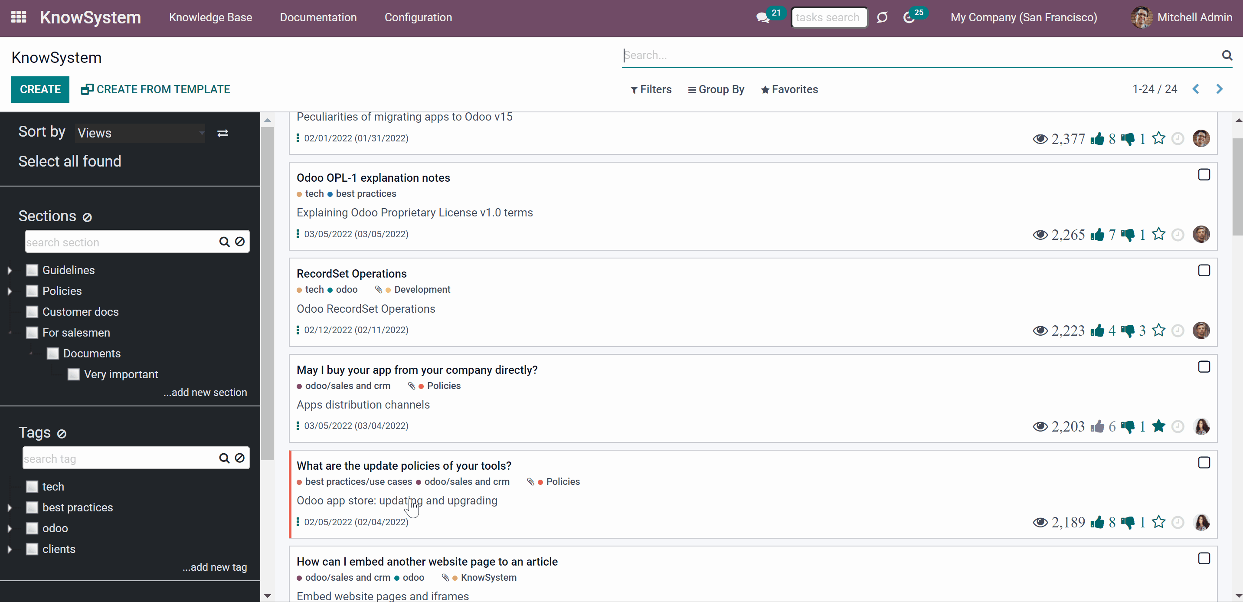The height and width of the screenshot is (602, 1243).
Task: Click the search icon in tag search box
Action: click(x=224, y=458)
